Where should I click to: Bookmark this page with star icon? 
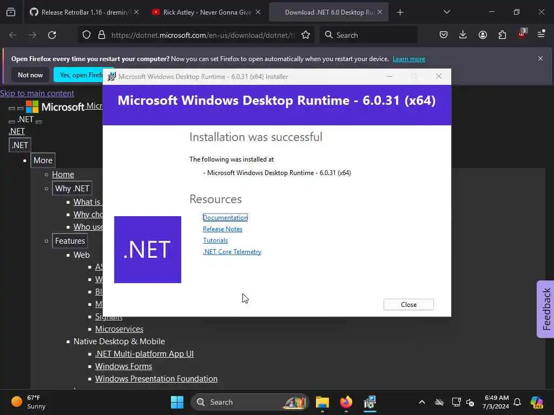306,35
